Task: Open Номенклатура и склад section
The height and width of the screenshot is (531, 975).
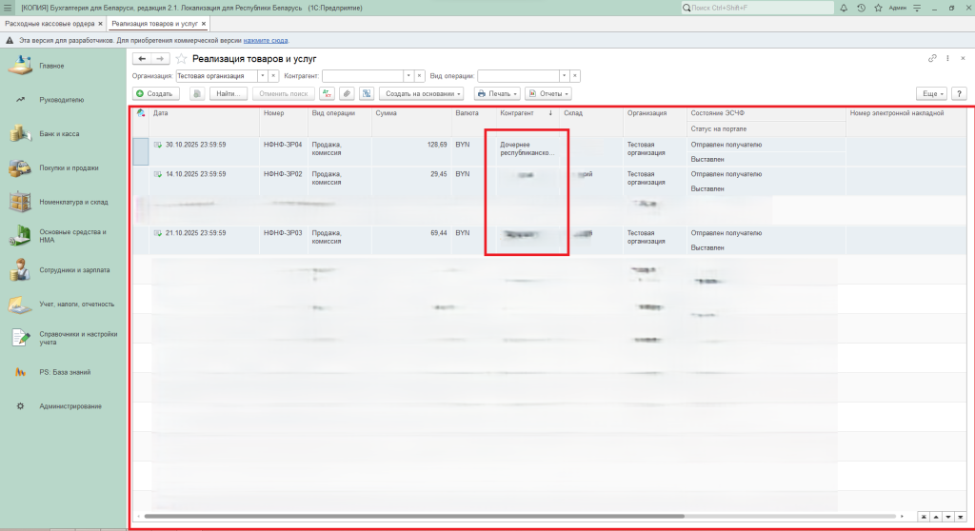Action: 71,202
